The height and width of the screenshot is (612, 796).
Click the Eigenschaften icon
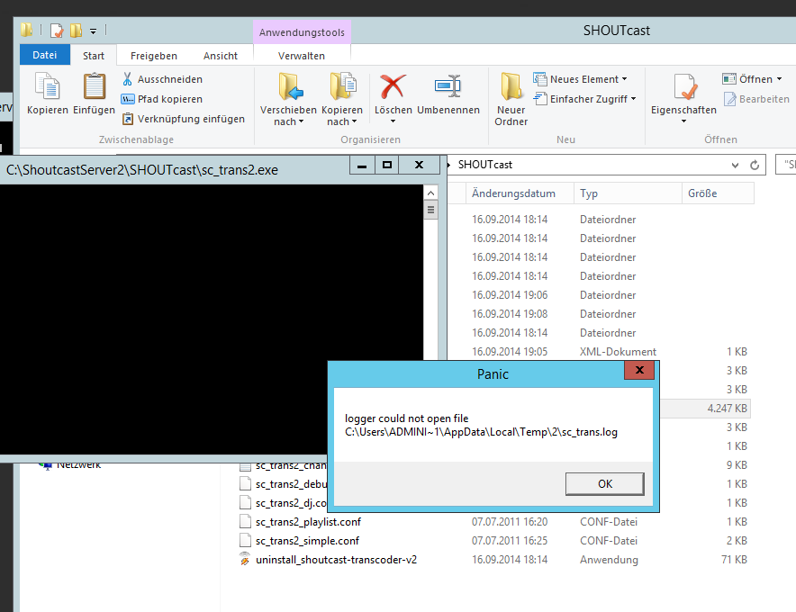tap(683, 86)
